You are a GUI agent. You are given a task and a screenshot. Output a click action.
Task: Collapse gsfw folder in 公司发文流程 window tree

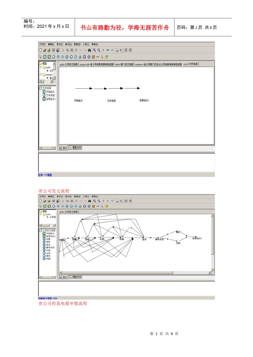point(41,214)
